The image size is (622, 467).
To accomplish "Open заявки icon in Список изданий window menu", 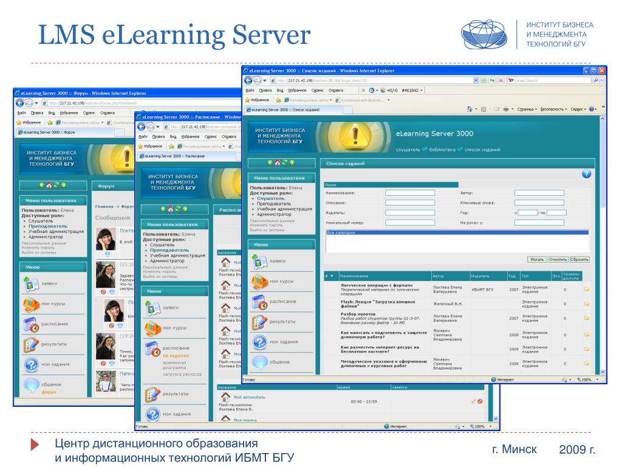I will [x=260, y=261].
